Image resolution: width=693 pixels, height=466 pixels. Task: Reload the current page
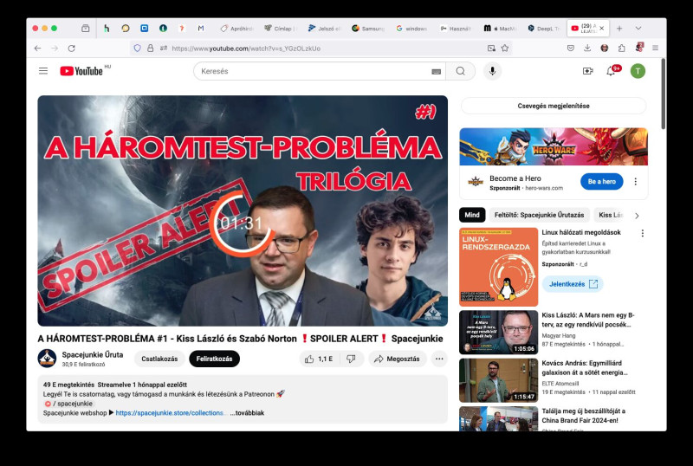[x=72, y=49]
